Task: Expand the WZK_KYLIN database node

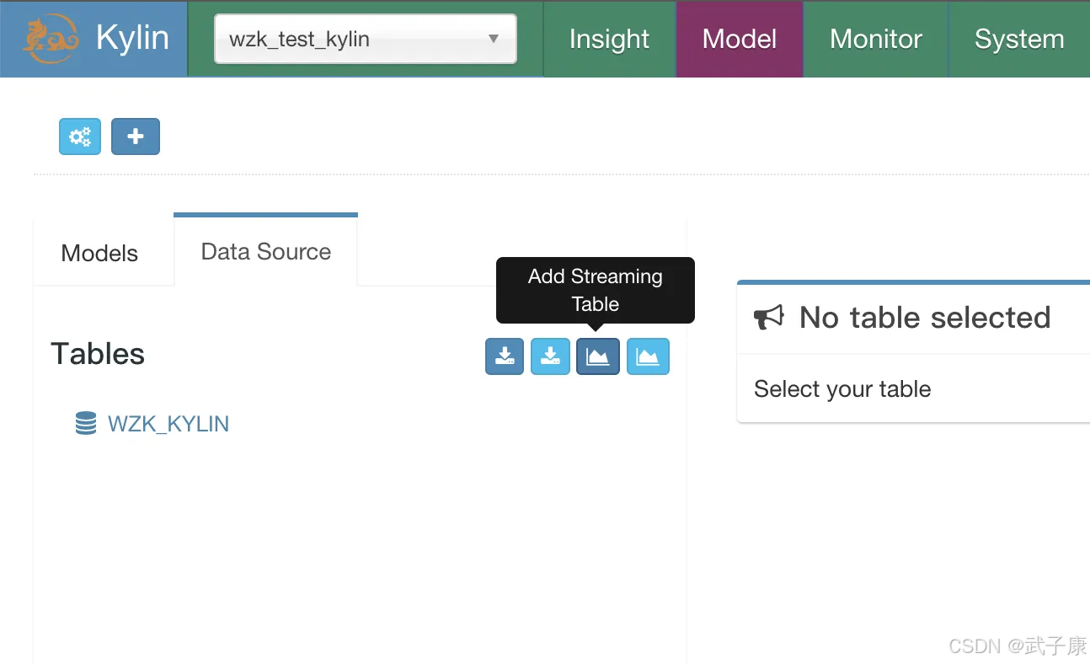Action: pos(168,423)
